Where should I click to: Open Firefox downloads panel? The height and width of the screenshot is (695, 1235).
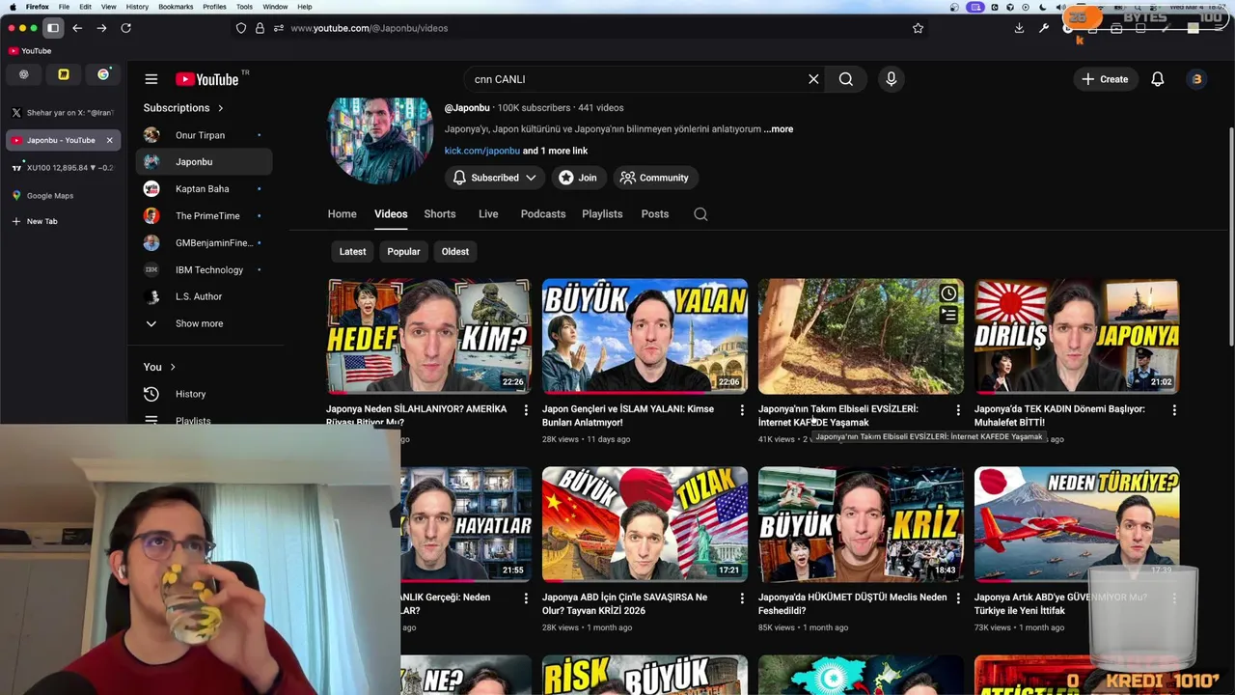[1019, 28]
